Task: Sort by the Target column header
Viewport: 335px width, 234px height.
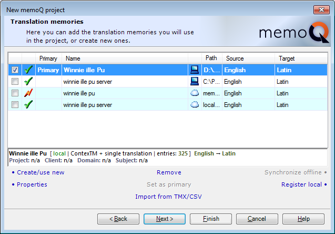Action: point(301,58)
